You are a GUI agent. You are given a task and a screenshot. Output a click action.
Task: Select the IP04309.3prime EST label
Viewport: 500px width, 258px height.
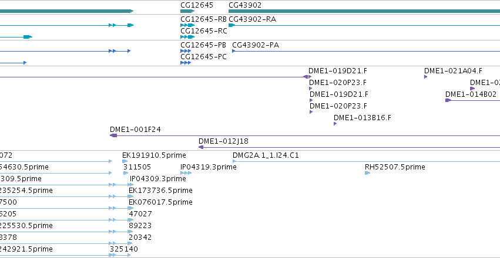pyautogui.click(x=158, y=179)
